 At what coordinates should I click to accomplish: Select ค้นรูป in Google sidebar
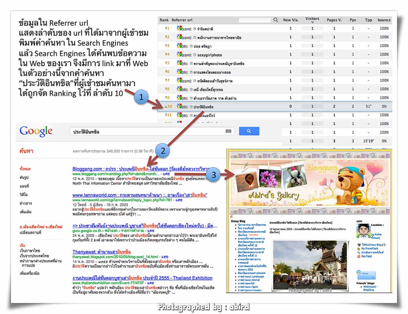click(x=24, y=177)
